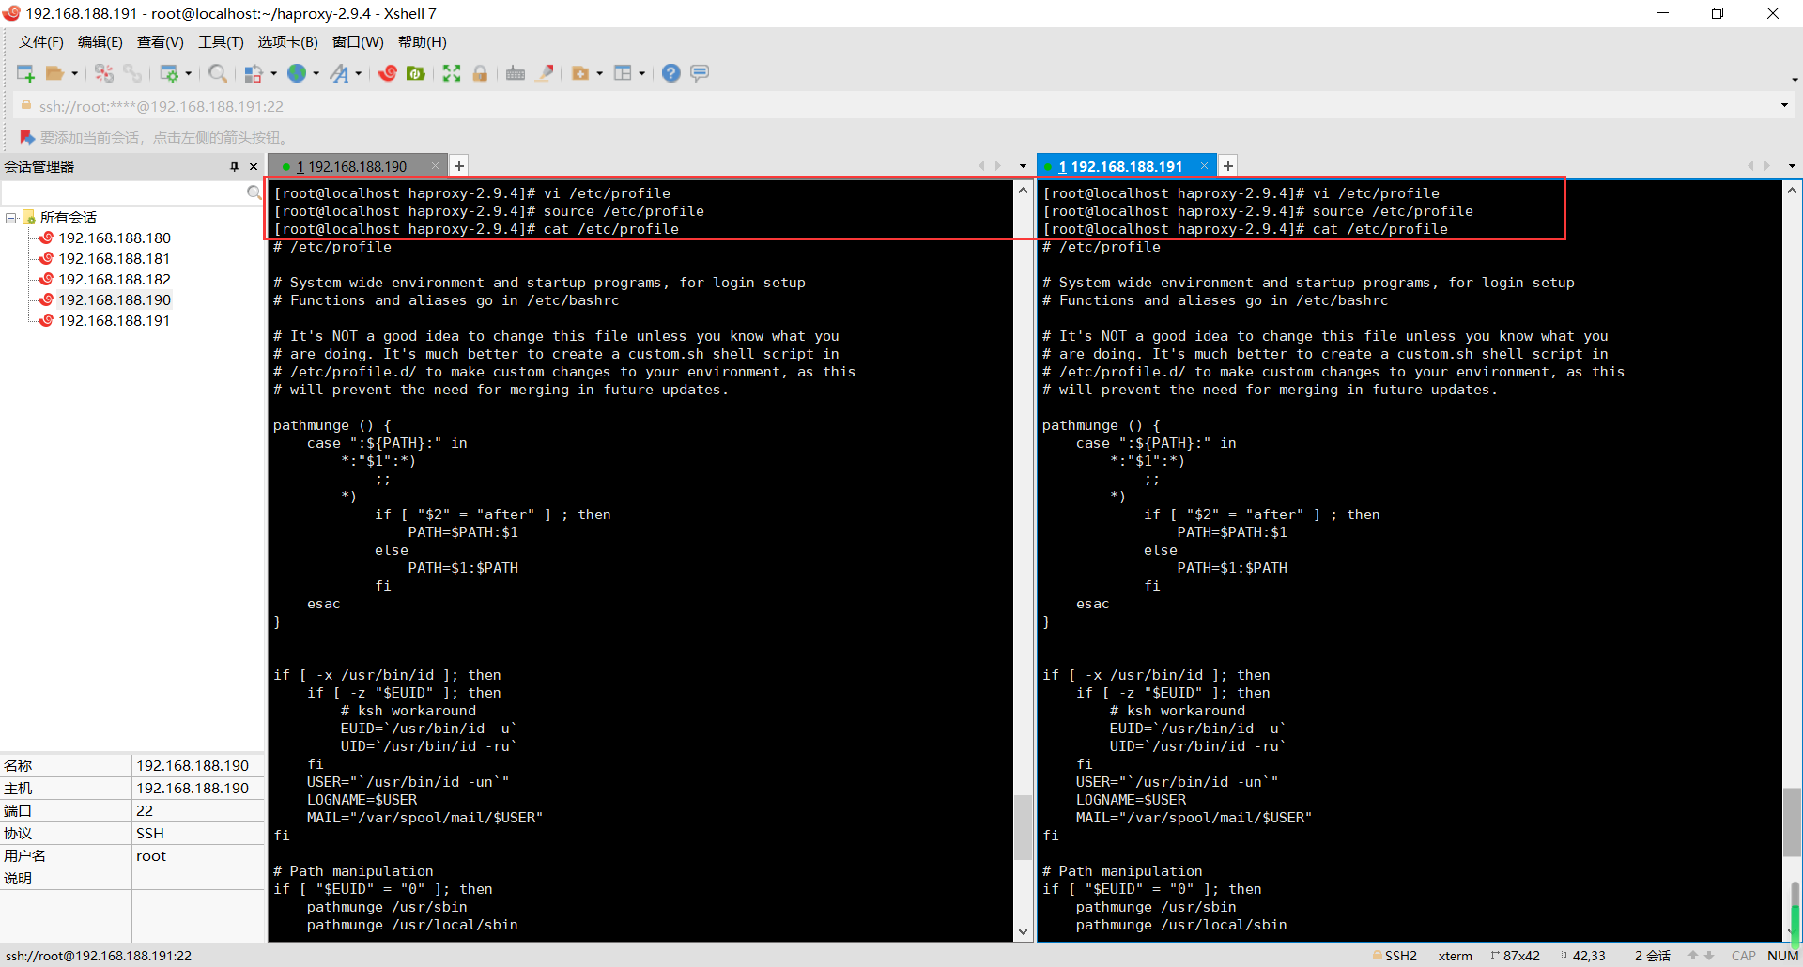This screenshot has height=967, width=1803.
Task: Open left pane tab list dropdown
Action: tap(1023, 166)
